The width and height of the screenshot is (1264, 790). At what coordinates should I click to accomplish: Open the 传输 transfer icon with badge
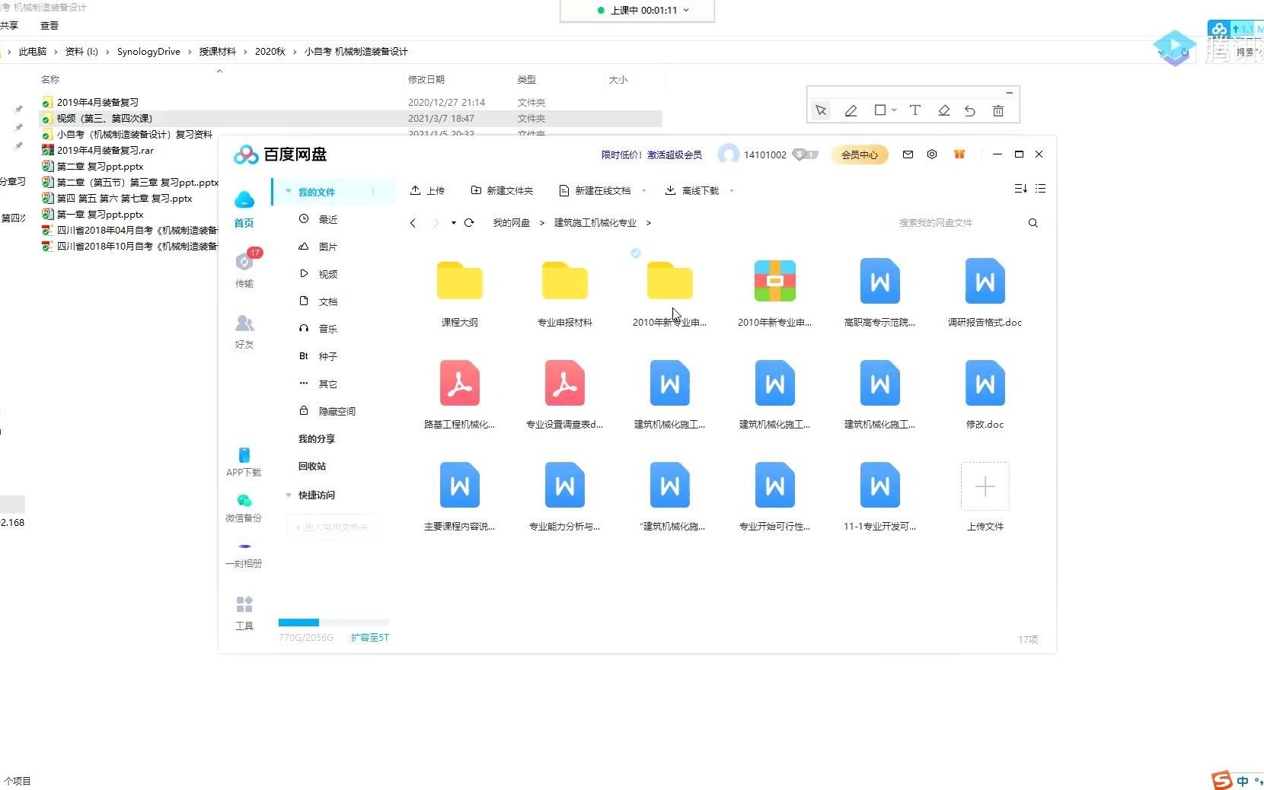point(244,262)
